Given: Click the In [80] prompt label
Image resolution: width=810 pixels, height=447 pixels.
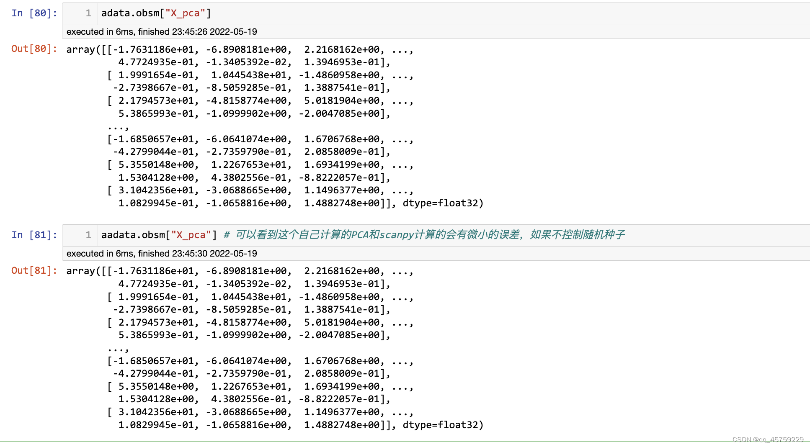Looking at the screenshot, I should tap(34, 13).
